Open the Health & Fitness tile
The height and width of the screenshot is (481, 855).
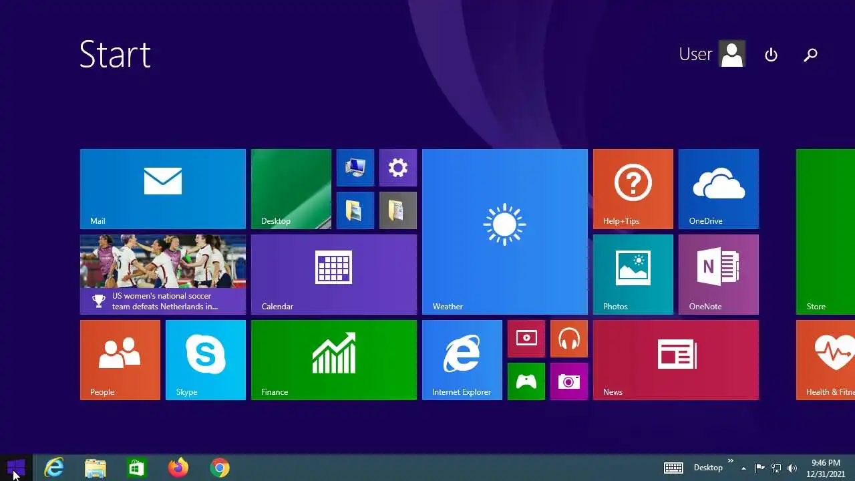(x=826, y=360)
